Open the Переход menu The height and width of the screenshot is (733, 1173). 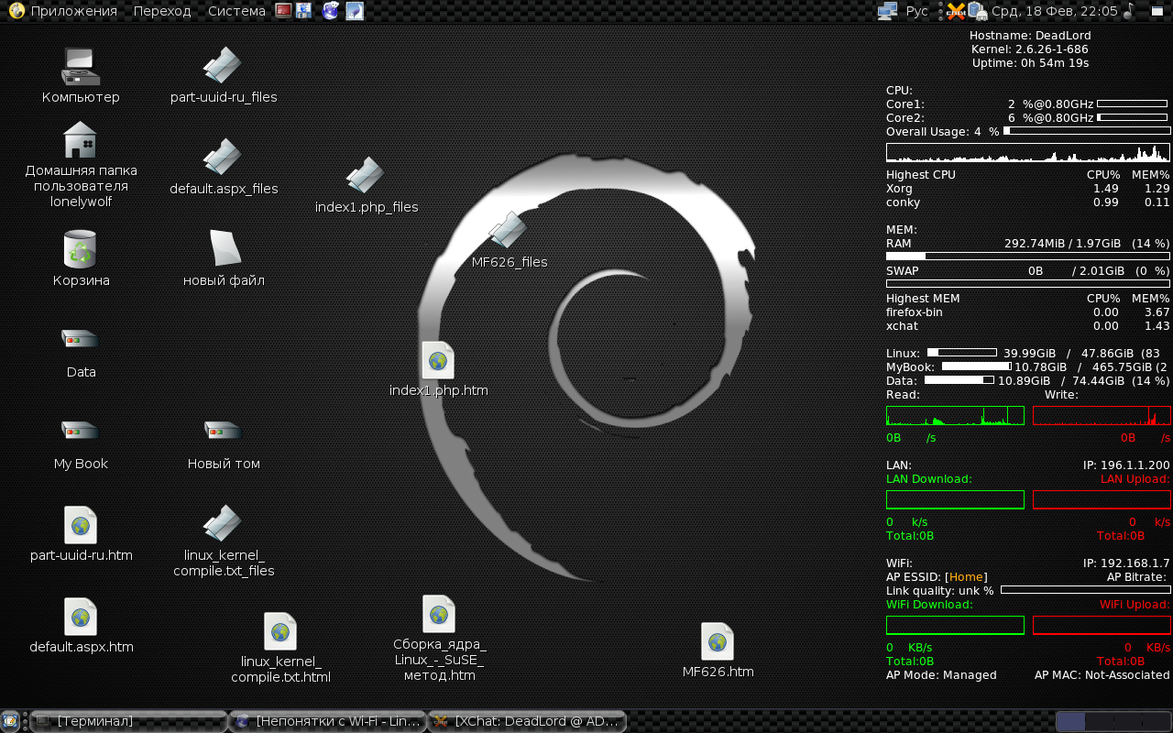click(x=162, y=11)
